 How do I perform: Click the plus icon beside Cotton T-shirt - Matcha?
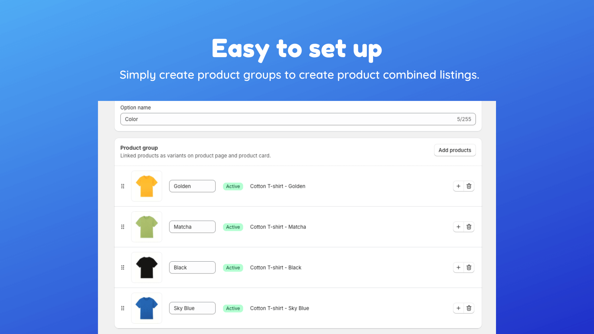pyautogui.click(x=458, y=227)
